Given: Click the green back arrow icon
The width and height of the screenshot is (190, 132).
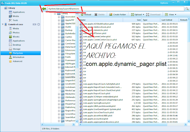Looking at the screenshot, I should (x=44, y=9).
